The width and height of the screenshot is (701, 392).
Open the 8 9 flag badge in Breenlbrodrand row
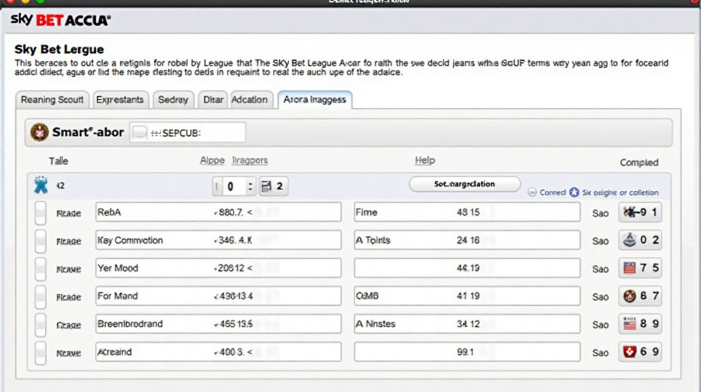pyautogui.click(x=640, y=323)
